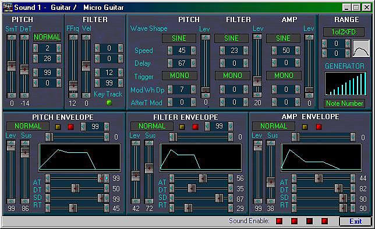This screenshot has height=229, width=375.
Task: Click the DeT slider handle
Action: (x=24, y=70)
